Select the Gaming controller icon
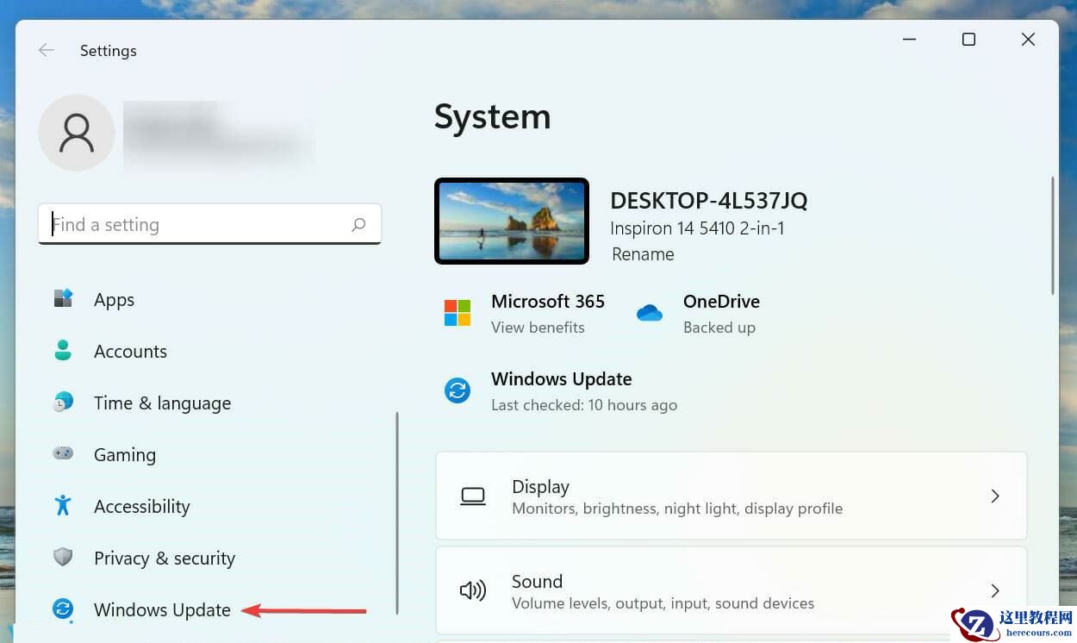This screenshot has width=1077, height=643. (63, 454)
